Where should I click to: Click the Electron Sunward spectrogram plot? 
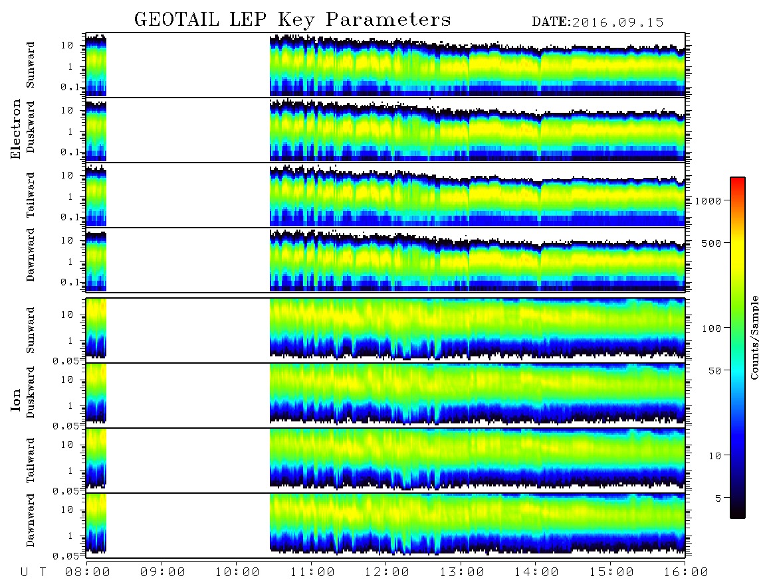(x=385, y=65)
